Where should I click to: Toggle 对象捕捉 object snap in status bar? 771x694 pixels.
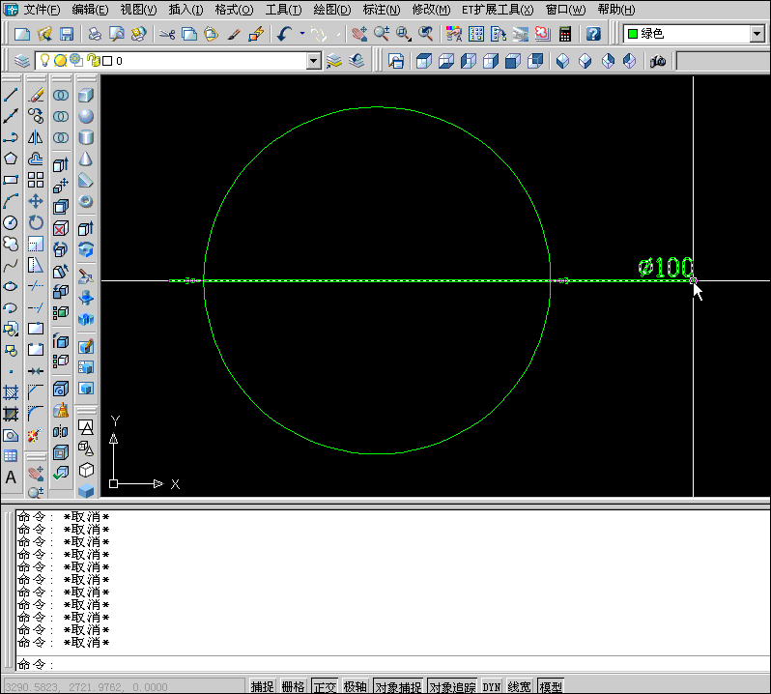tap(398, 686)
